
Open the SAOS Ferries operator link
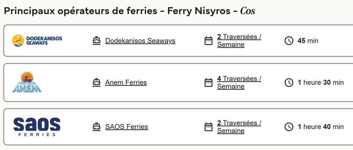pyautogui.click(x=126, y=127)
